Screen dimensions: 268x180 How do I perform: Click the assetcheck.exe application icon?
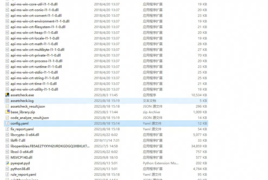(7, 95)
